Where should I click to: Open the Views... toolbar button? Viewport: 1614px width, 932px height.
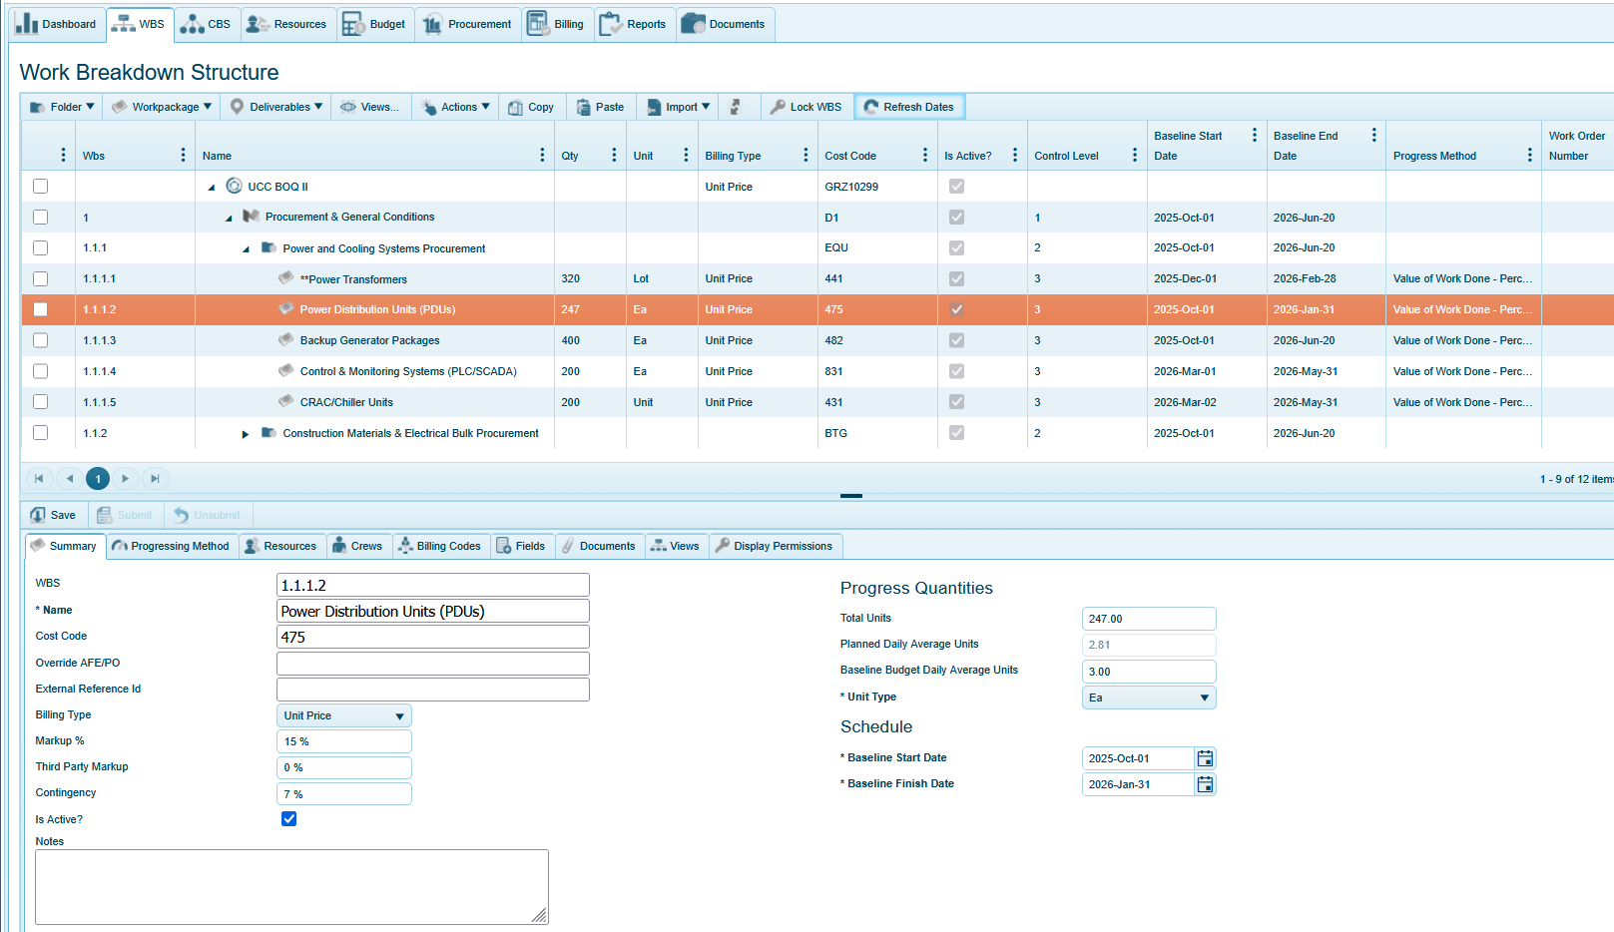(x=369, y=107)
